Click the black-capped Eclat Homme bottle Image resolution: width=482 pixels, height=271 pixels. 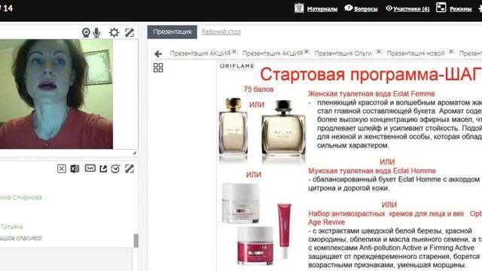coord(283,129)
